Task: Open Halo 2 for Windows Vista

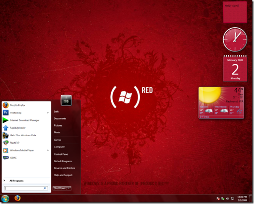Action: (x=26, y=135)
